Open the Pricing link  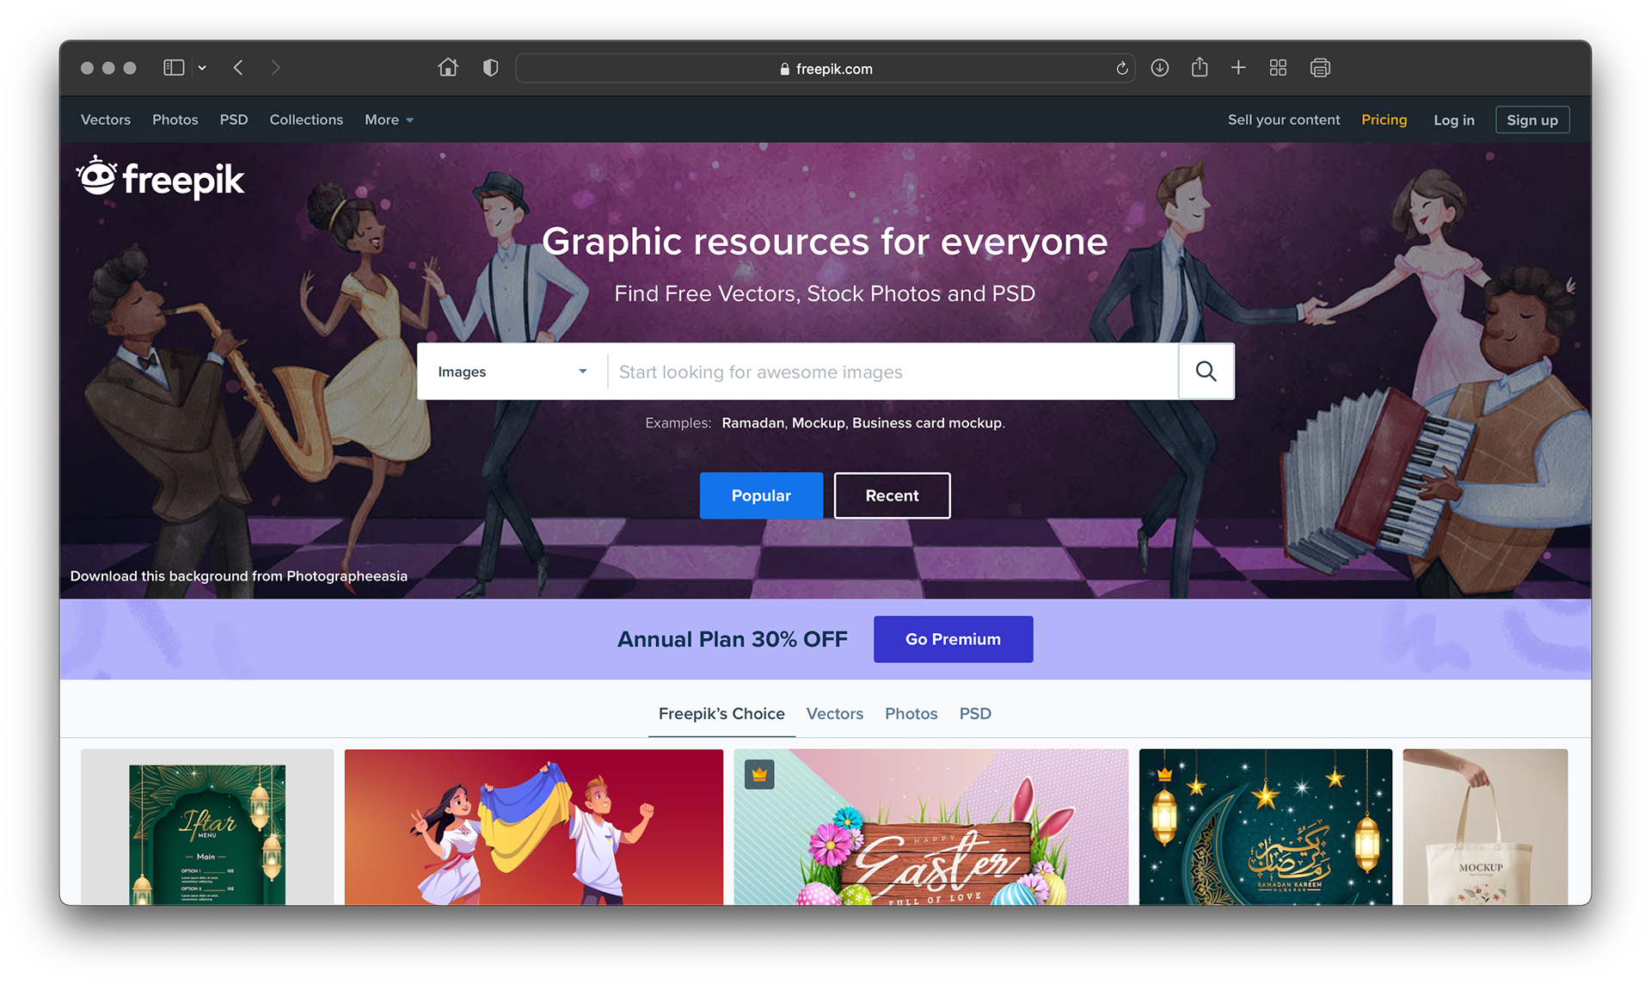[x=1384, y=120]
